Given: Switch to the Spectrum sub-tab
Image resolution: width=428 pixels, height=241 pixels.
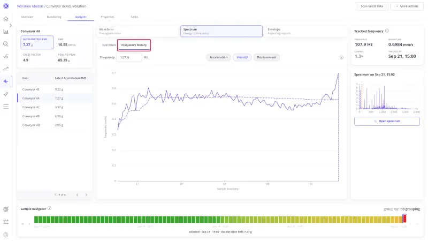Looking at the screenshot, I should [109, 45].
